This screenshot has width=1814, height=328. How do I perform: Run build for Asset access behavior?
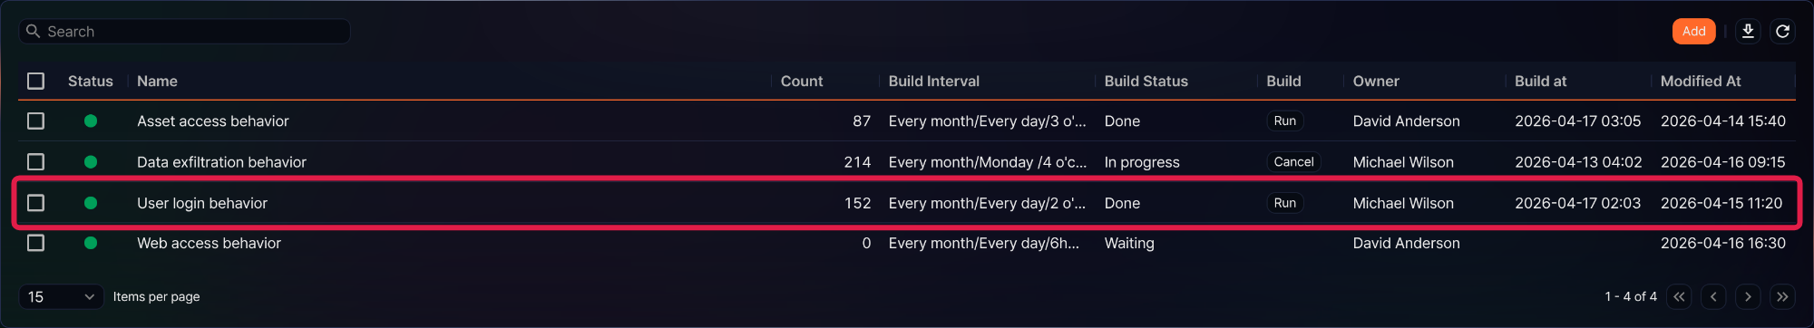1284,121
